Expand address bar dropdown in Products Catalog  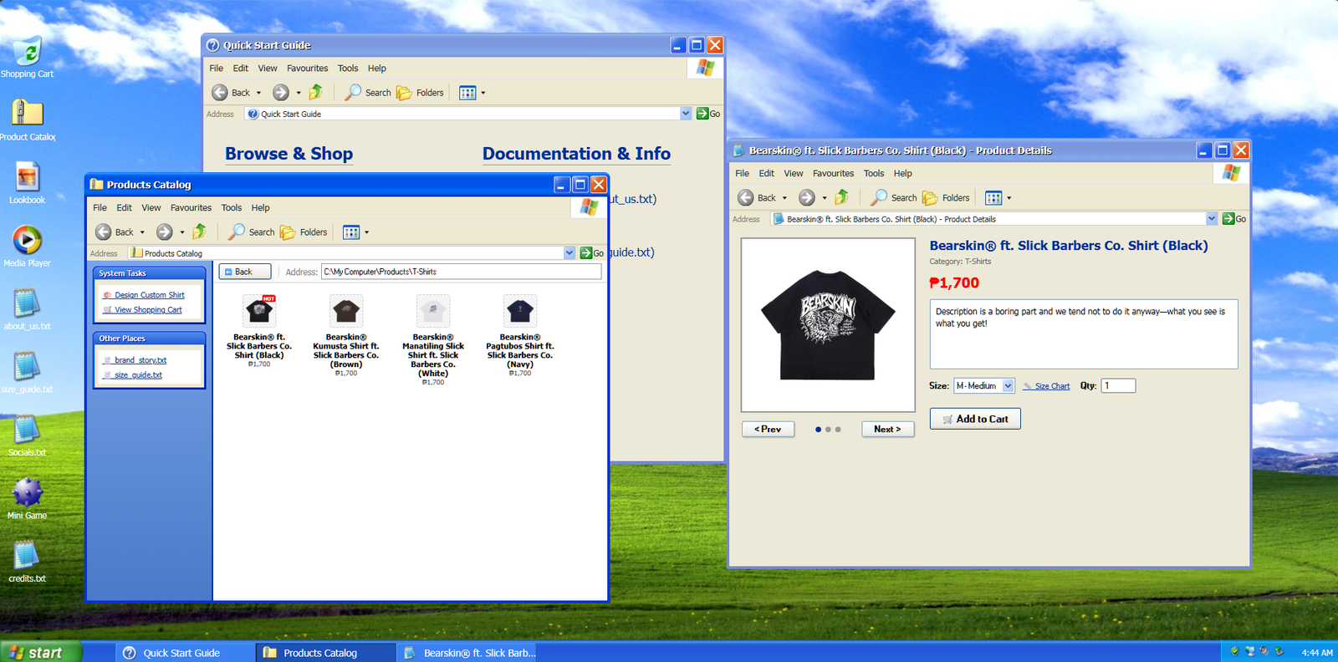(x=569, y=253)
